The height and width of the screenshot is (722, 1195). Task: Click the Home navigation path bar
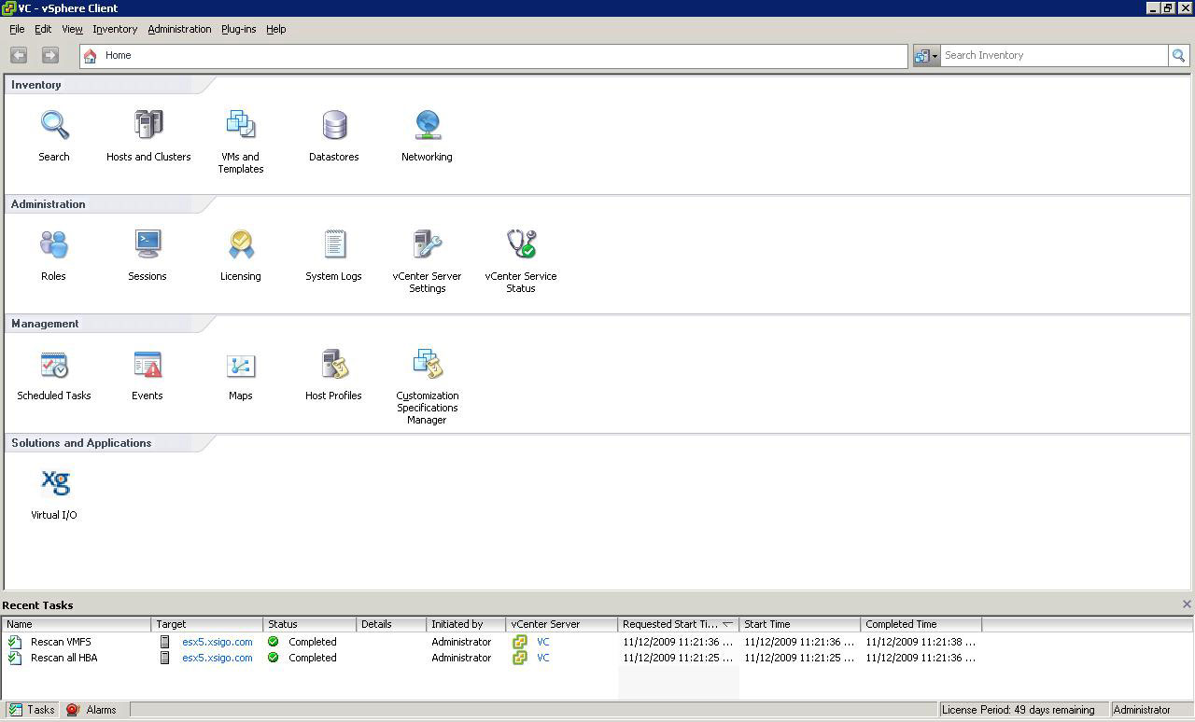(x=494, y=56)
